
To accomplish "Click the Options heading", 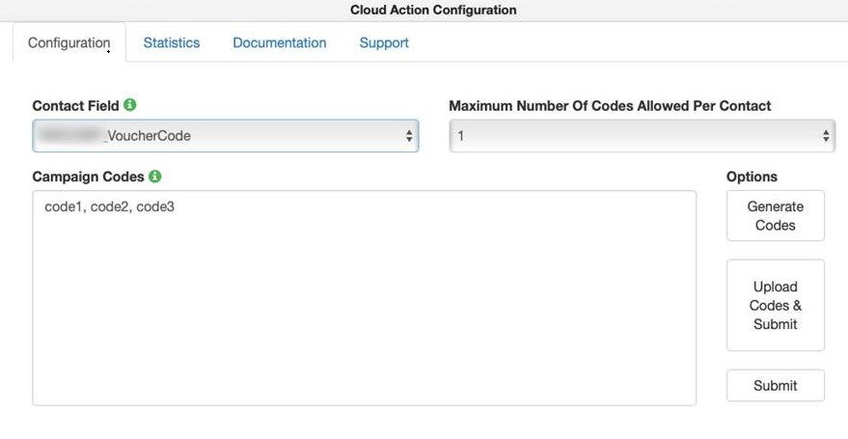I will point(752,177).
